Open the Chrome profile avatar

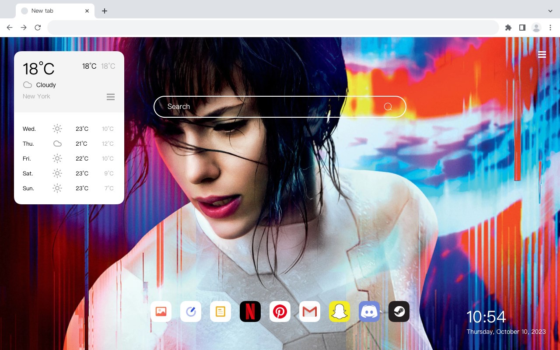click(536, 28)
